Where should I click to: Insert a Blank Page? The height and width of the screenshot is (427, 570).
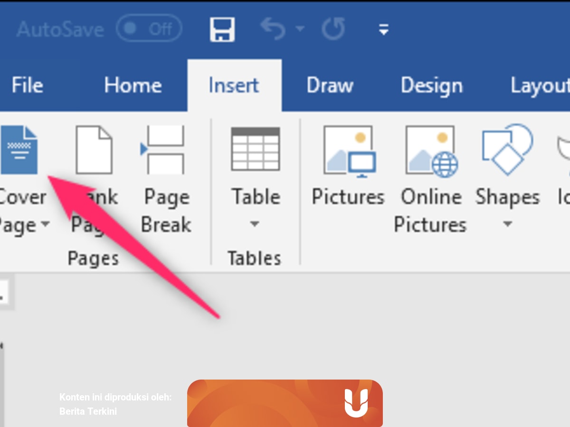[x=94, y=149]
